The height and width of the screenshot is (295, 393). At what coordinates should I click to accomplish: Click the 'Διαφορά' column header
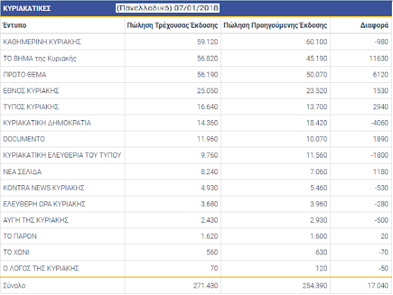pyautogui.click(x=375, y=25)
